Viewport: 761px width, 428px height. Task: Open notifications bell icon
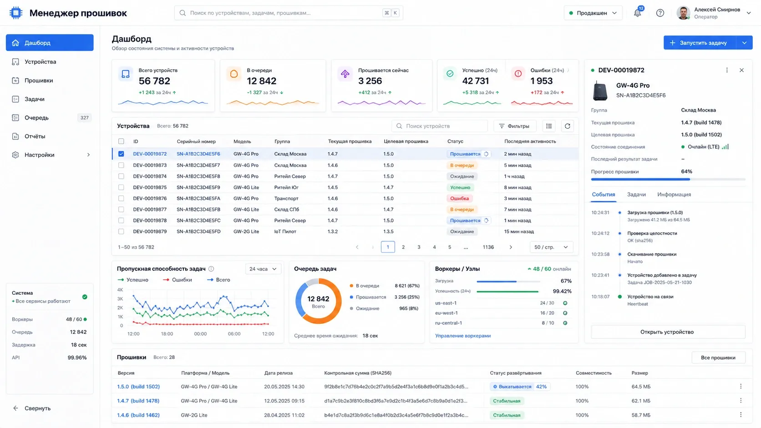637,13
